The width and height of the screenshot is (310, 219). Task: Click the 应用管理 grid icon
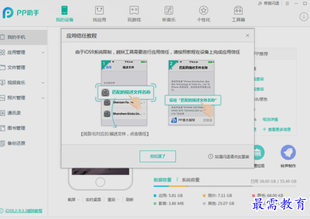[2, 52]
